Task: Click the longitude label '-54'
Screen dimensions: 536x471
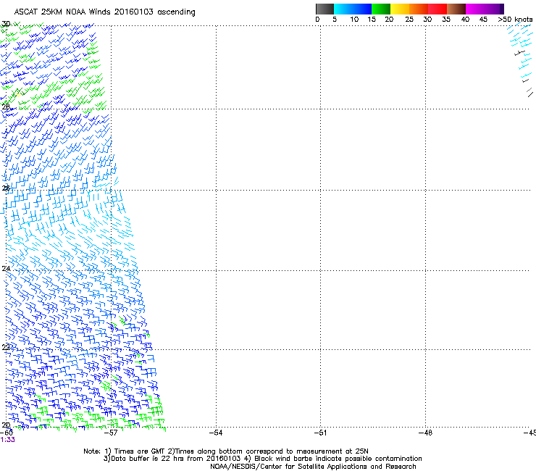Action: (x=216, y=433)
